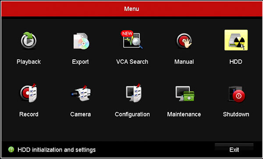
Task: Choose the Maintenance label
Action: (184, 114)
